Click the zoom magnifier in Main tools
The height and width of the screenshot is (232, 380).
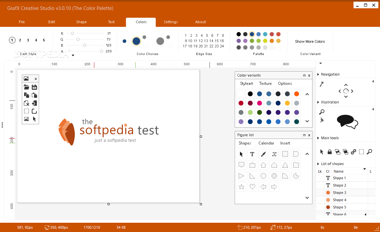coord(369,152)
